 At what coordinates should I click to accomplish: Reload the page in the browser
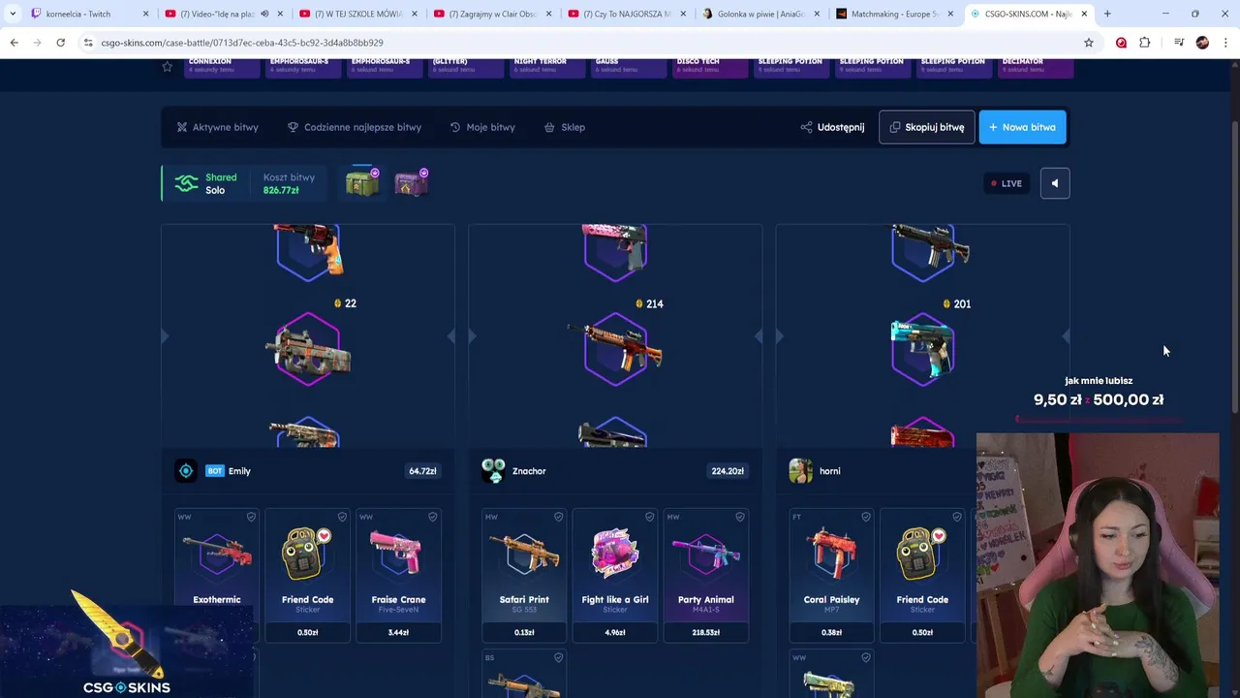tap(60, 43)
